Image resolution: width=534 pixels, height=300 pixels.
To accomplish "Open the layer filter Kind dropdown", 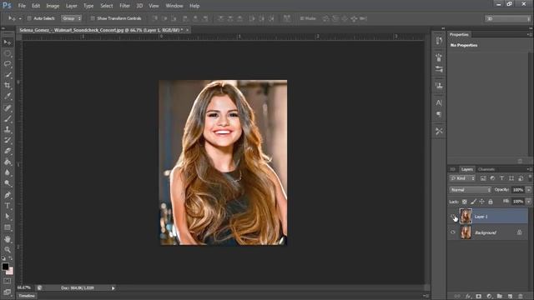I will click(462, 178).
